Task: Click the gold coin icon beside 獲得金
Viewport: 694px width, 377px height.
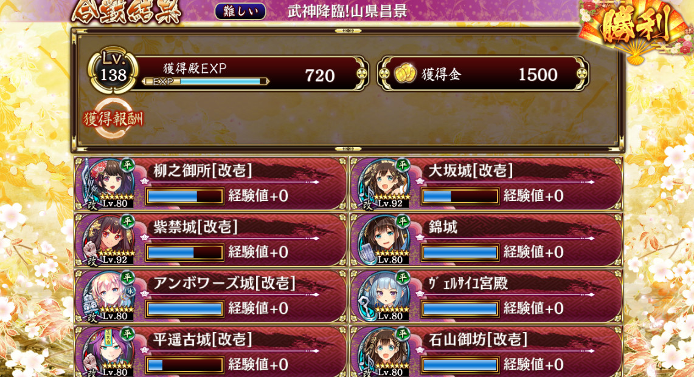Action: click(405, 74)
